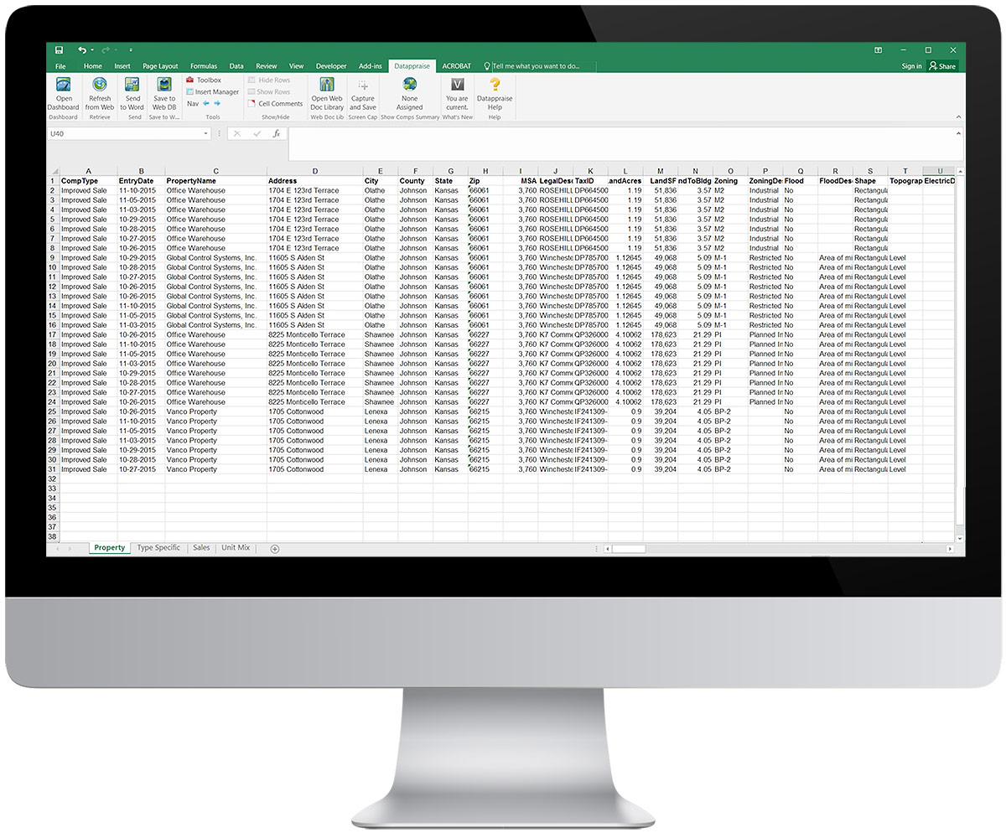Click Sign in
Image resolution: width=1006 pixels, height=838 pixels.
pos(911,66)
